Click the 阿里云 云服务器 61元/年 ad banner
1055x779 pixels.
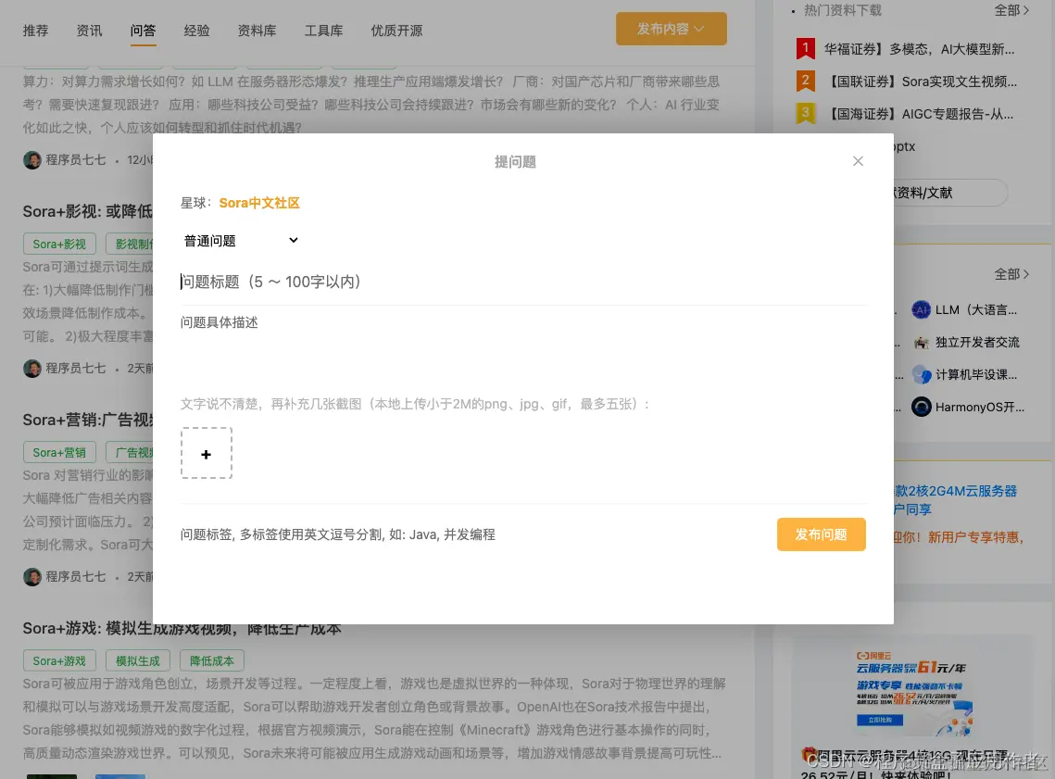point(913,692)
